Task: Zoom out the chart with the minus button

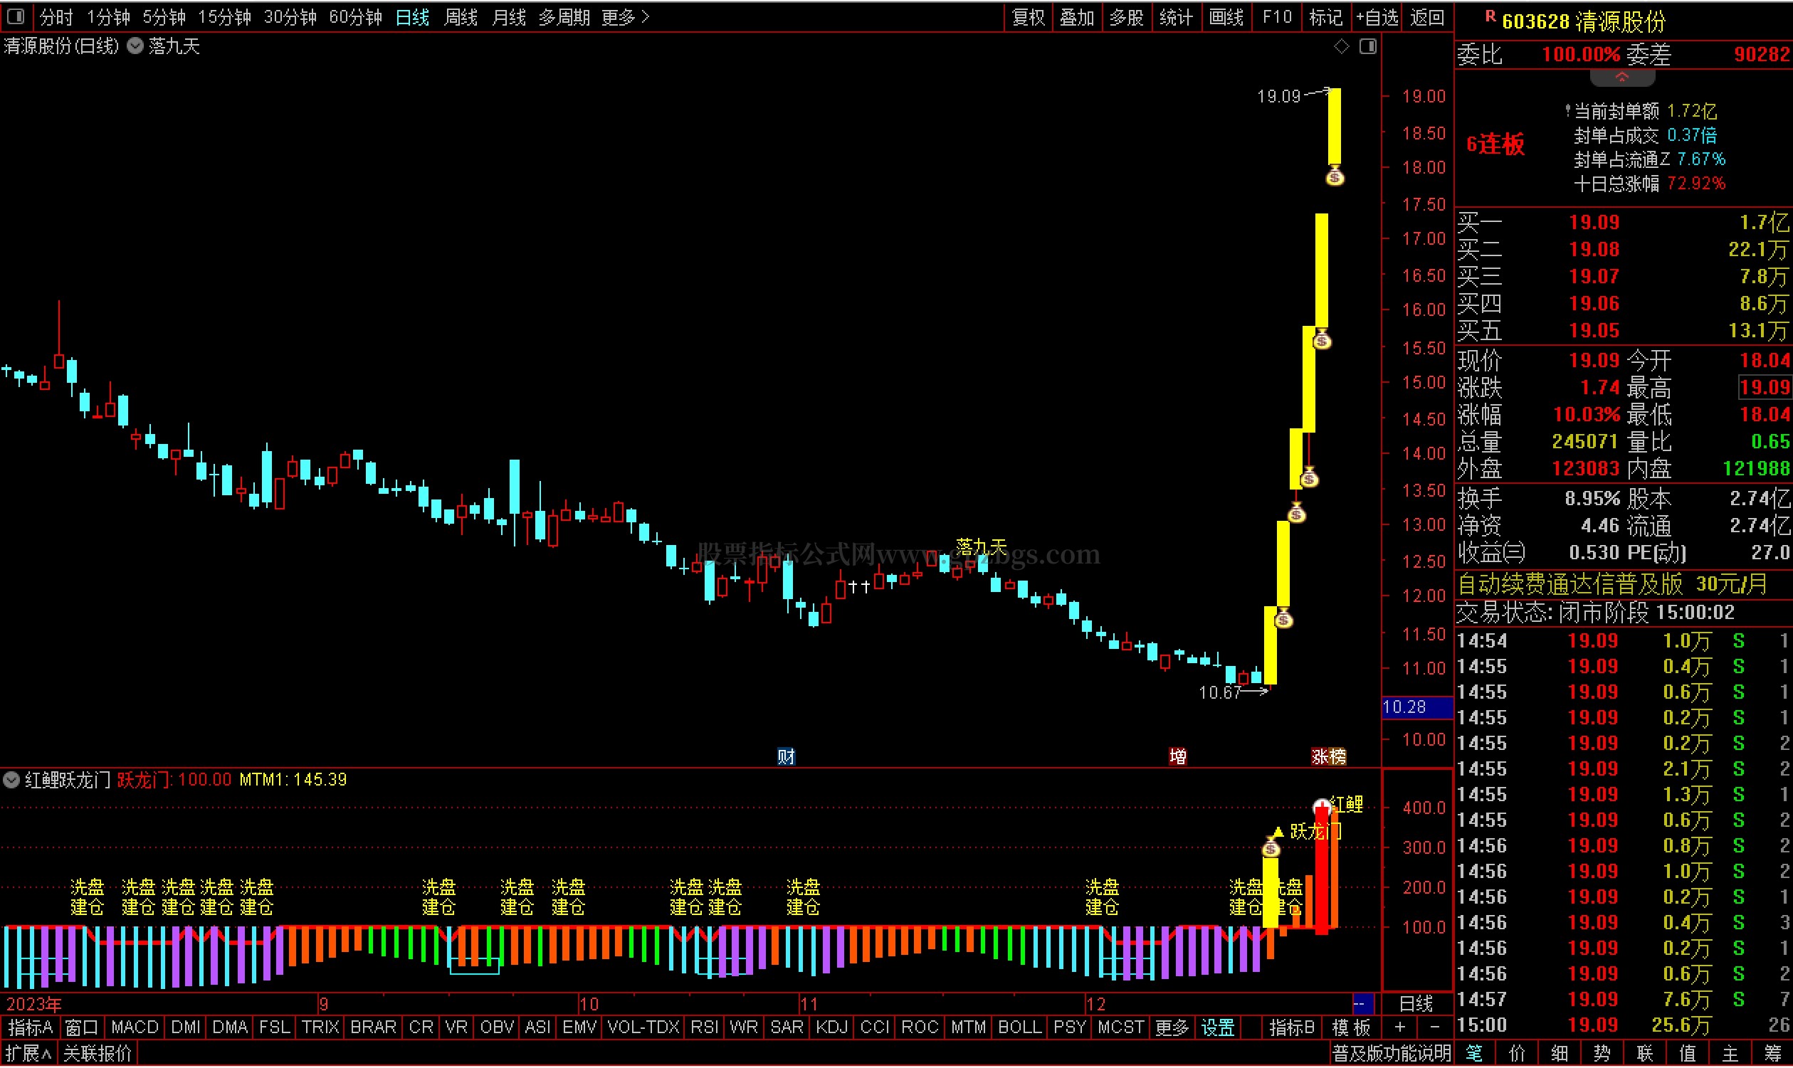Action: tap(1434, 1027)
